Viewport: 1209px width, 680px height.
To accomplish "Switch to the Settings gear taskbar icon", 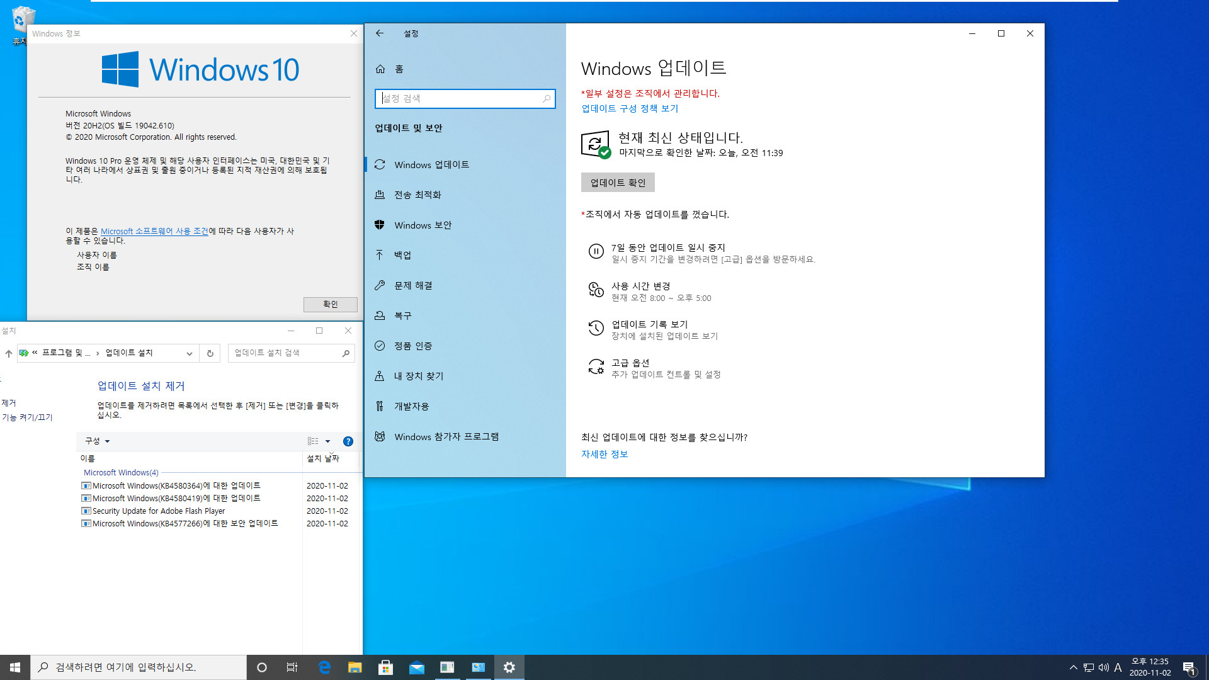I will coord(509,667).
